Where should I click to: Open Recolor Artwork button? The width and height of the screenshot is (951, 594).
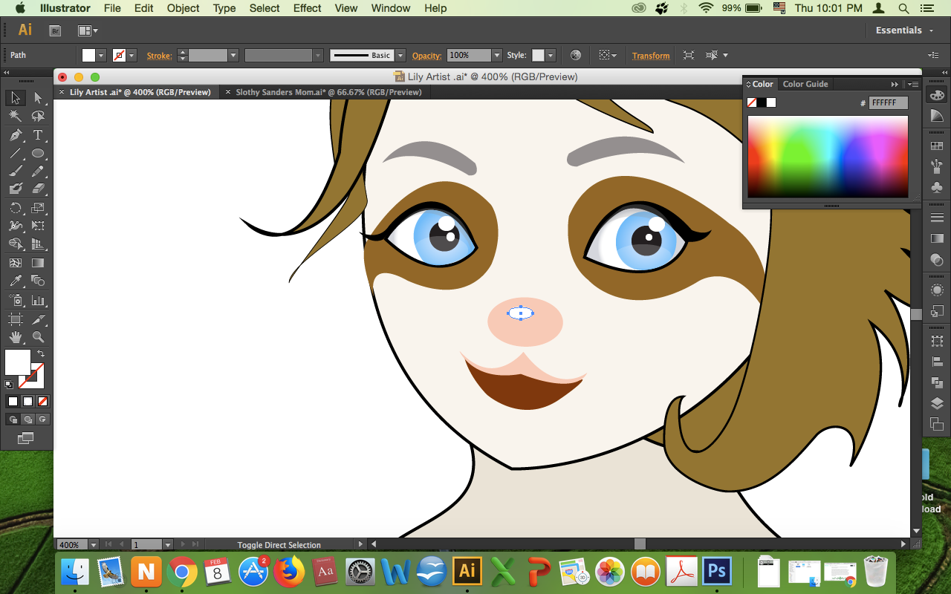tap(575, 56)
